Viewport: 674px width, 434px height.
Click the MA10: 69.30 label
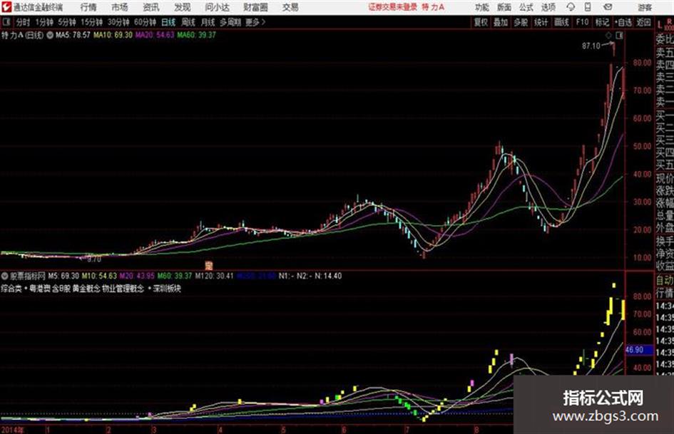(113, 35)
